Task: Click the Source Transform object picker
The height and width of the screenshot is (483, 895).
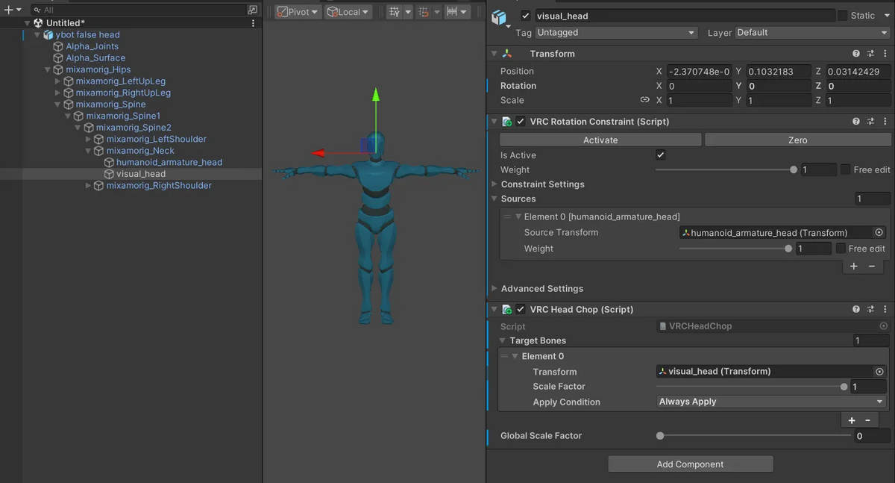Action: coord(879,232)
